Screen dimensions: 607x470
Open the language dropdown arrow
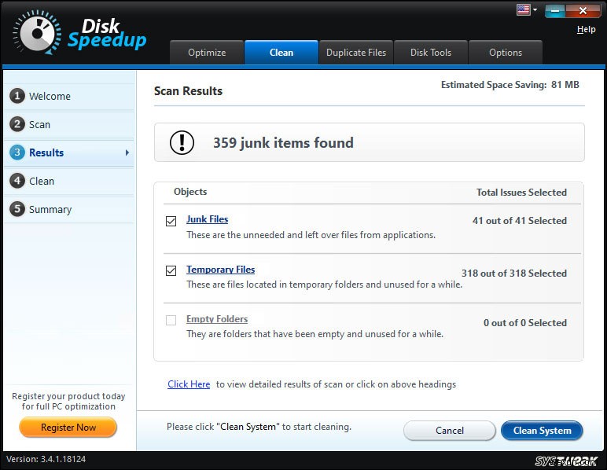pyautogui.click(x=535, y=9)
